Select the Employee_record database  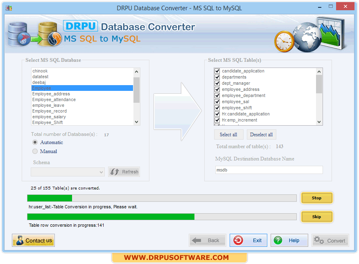pos(82,111)
